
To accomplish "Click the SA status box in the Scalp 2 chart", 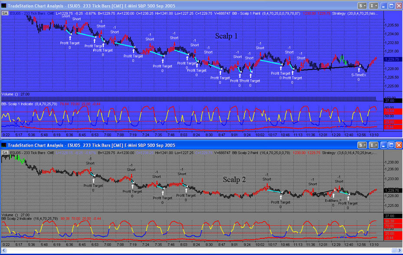I will [x=5, y=153].
